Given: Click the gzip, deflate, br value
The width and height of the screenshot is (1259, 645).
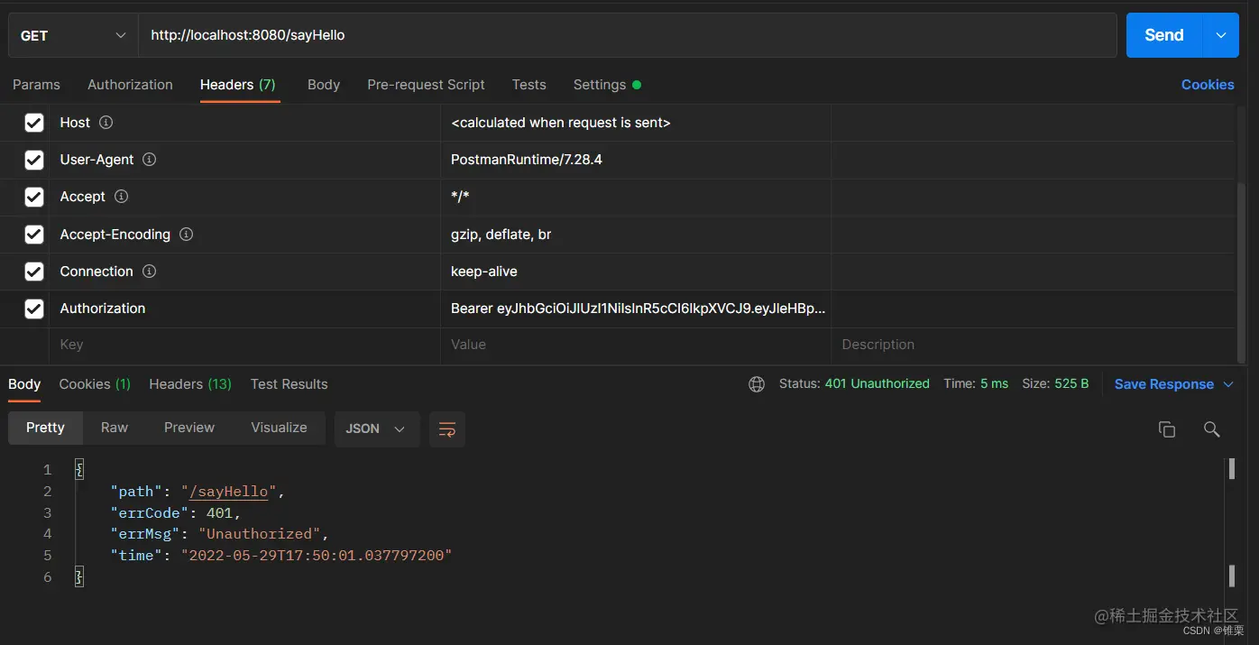Looking at the screenshot, I should click(x=501, y=235).
